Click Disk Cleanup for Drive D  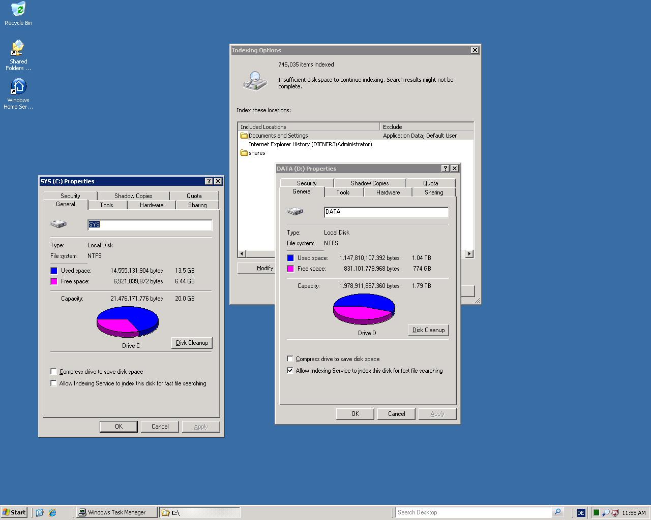(x=428, y=330)
